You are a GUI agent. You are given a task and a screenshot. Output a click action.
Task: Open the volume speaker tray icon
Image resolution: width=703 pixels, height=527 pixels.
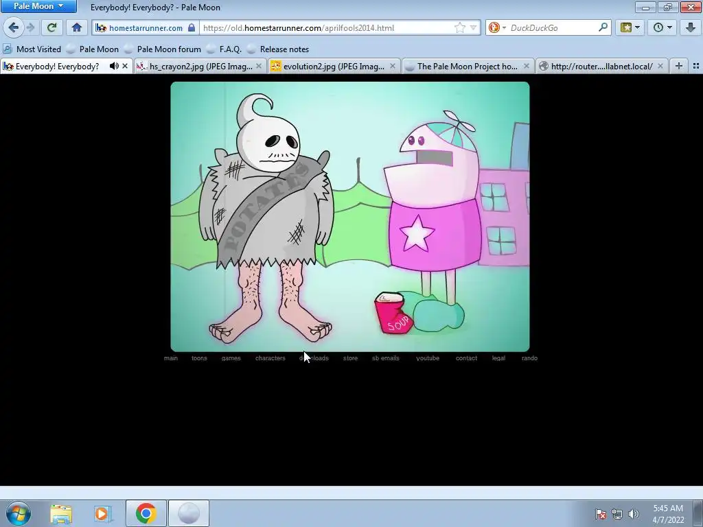pyautogui.click(x=633, y=514)
